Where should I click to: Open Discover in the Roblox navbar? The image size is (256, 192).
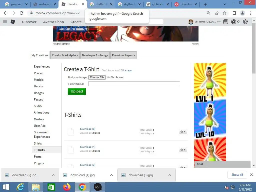pyautogui.click(x=29, y=22)
